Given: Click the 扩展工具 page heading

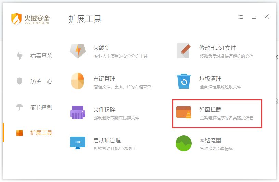Looking at the screenshot, I should (x=85, y=19).
